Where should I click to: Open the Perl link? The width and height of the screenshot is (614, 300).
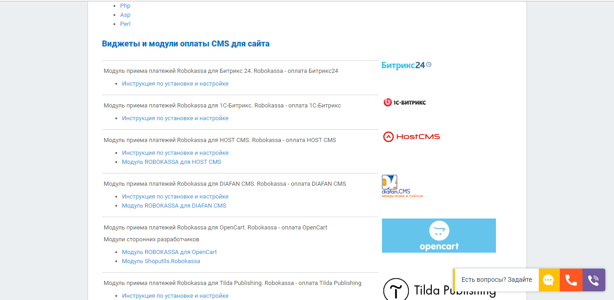click(125, 24)
